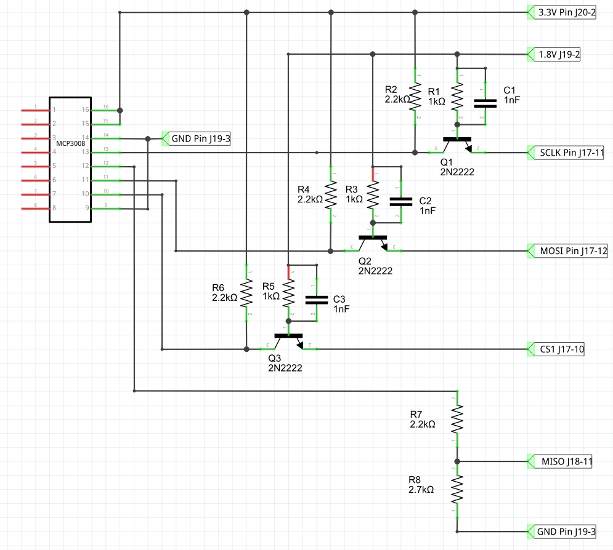Screen dimensions: 613x550
Task: Click MCP3008 pin 10 green lead
Action: click(106, 195)
